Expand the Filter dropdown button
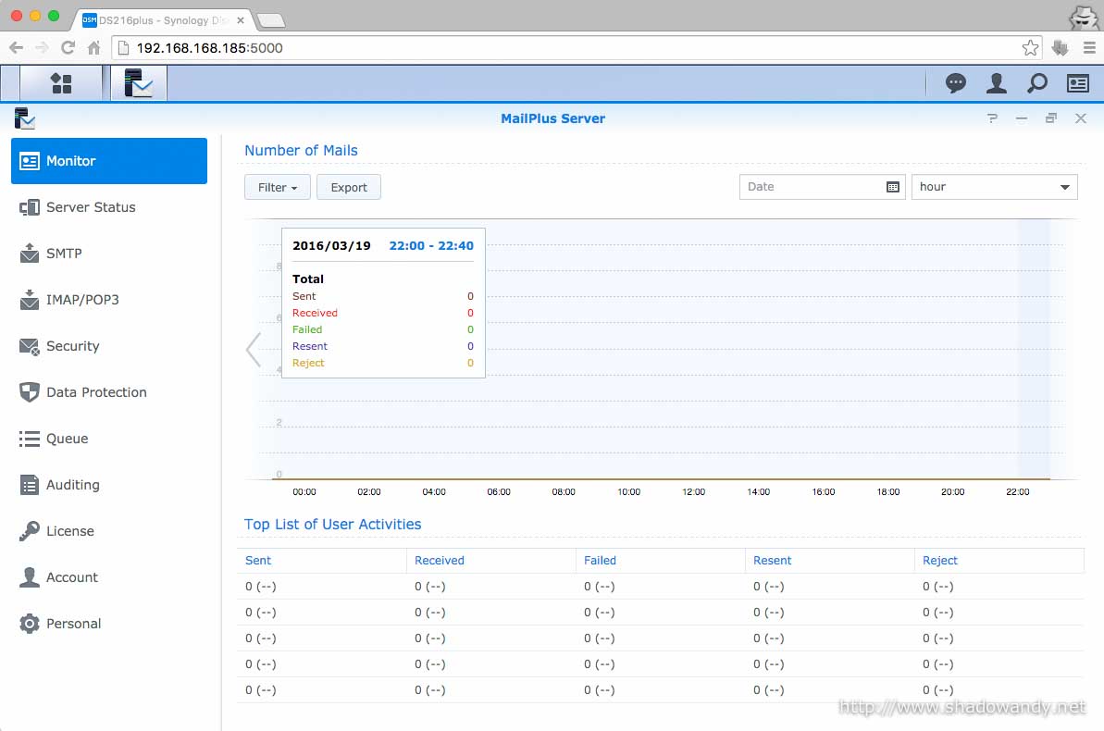Image resolution: width=1104 pixels, height=731 pixels. point(277,187)
